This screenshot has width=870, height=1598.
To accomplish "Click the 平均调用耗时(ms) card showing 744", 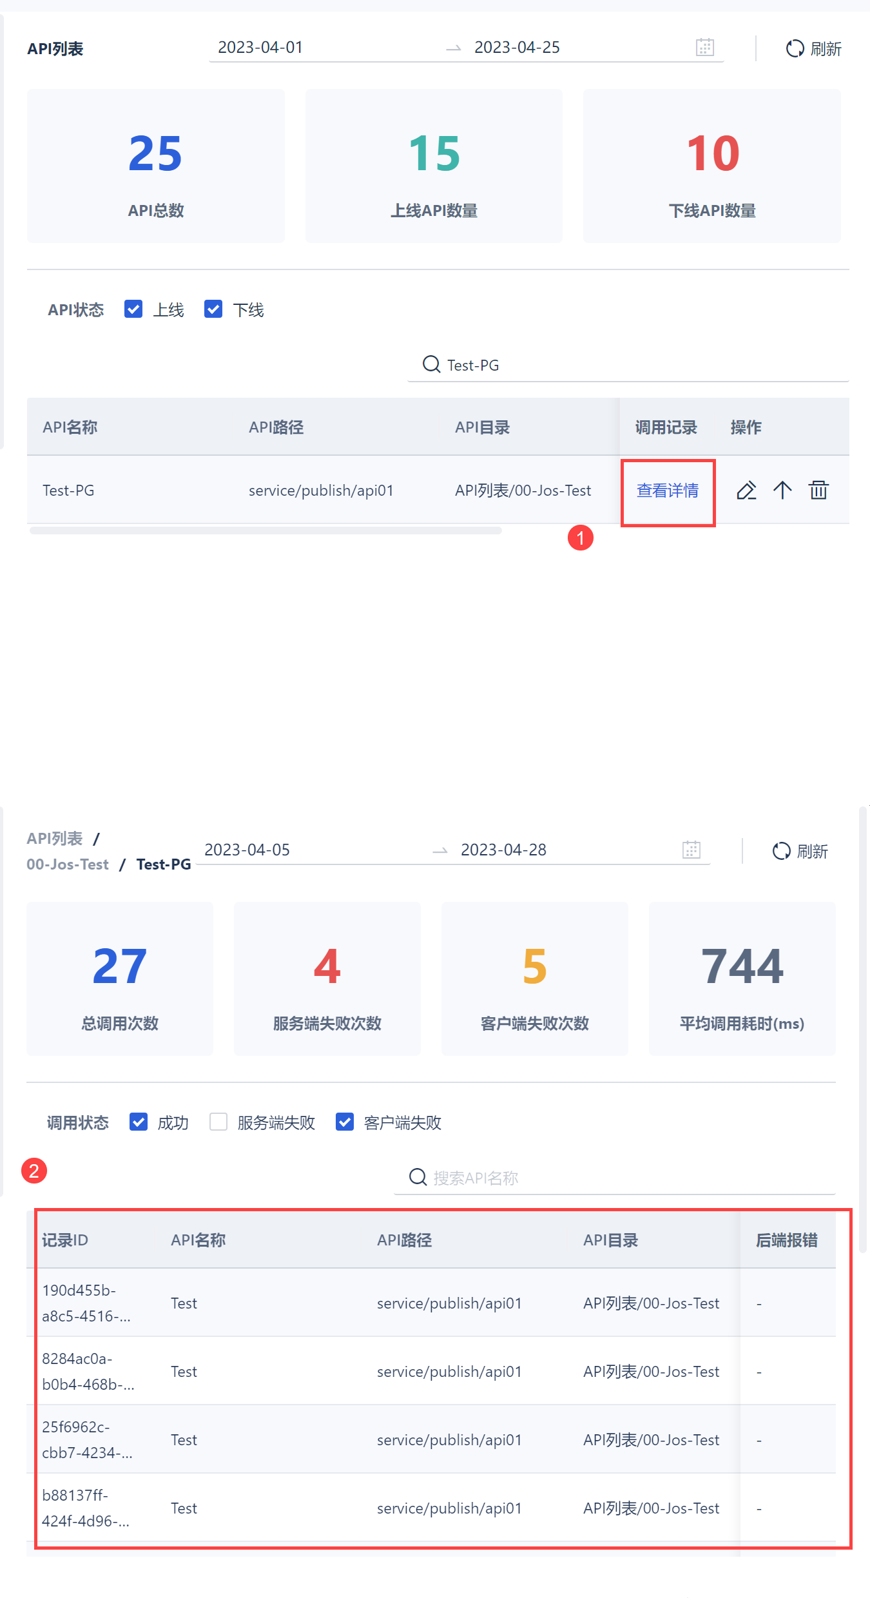I will tap(742, 979).
